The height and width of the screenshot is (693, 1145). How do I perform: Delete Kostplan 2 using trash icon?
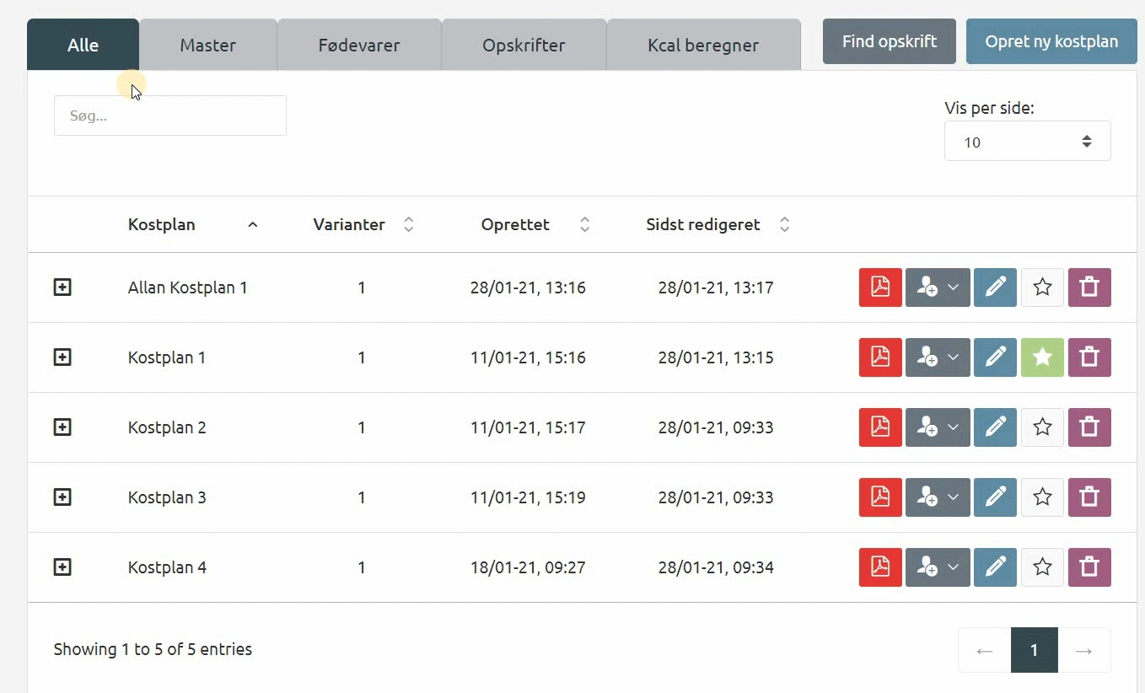[x=1089, y=427]
